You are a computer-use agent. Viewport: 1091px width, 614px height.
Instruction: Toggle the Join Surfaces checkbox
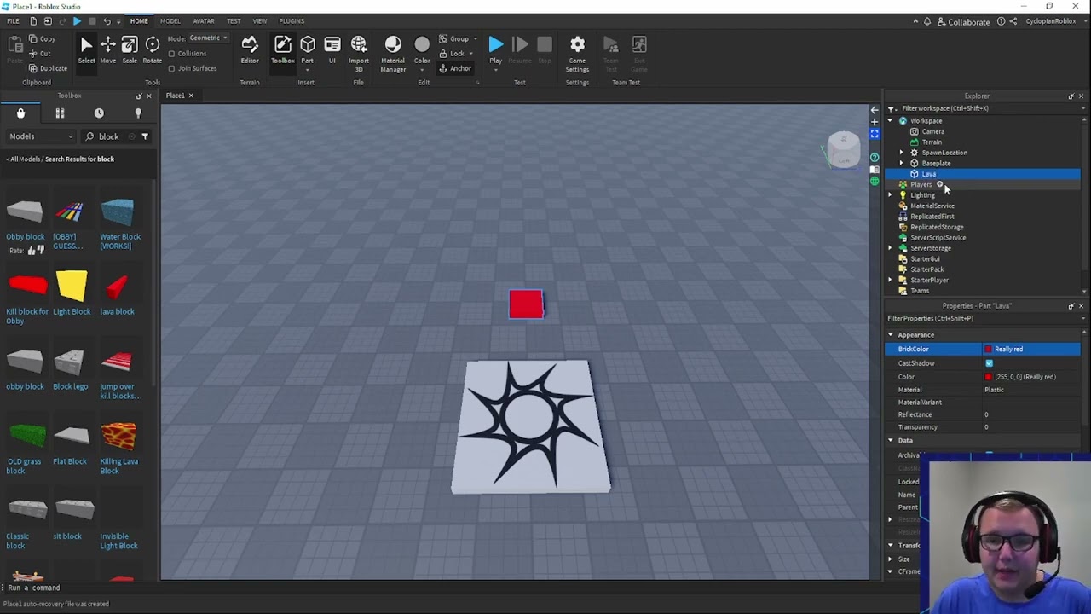click(171, 68)
